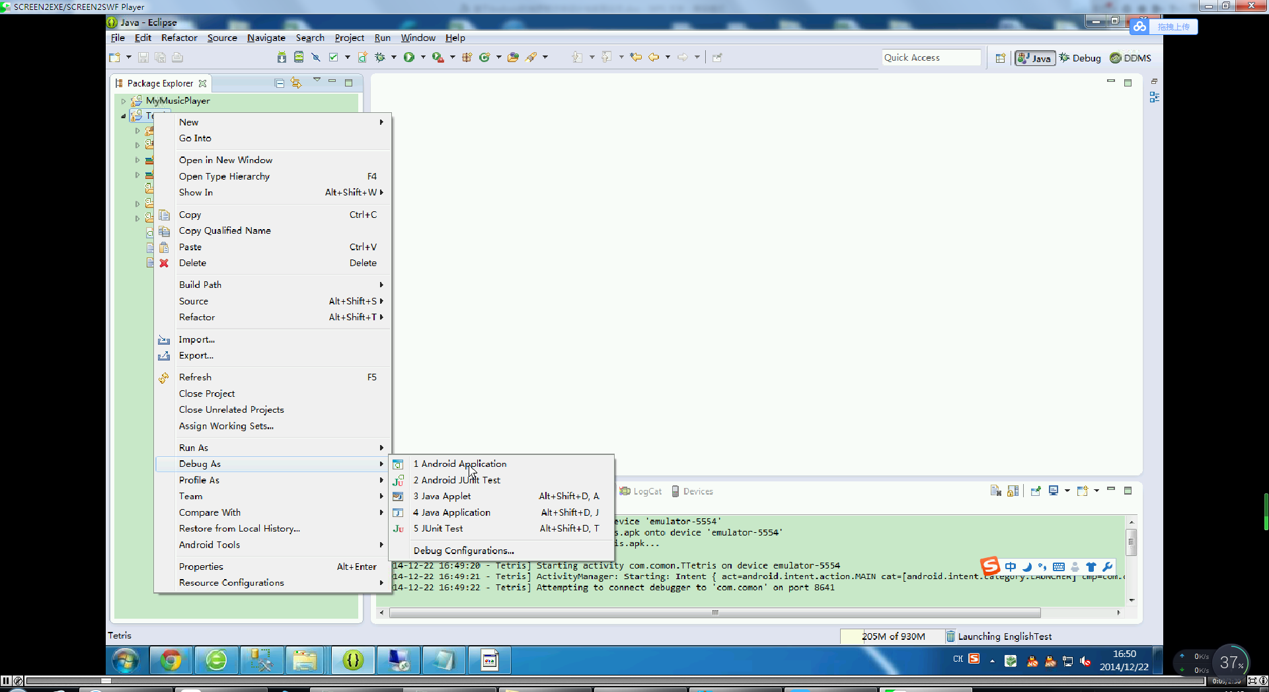
Task: Pause playback in SCREEN2SWF player
Action: 6,681
